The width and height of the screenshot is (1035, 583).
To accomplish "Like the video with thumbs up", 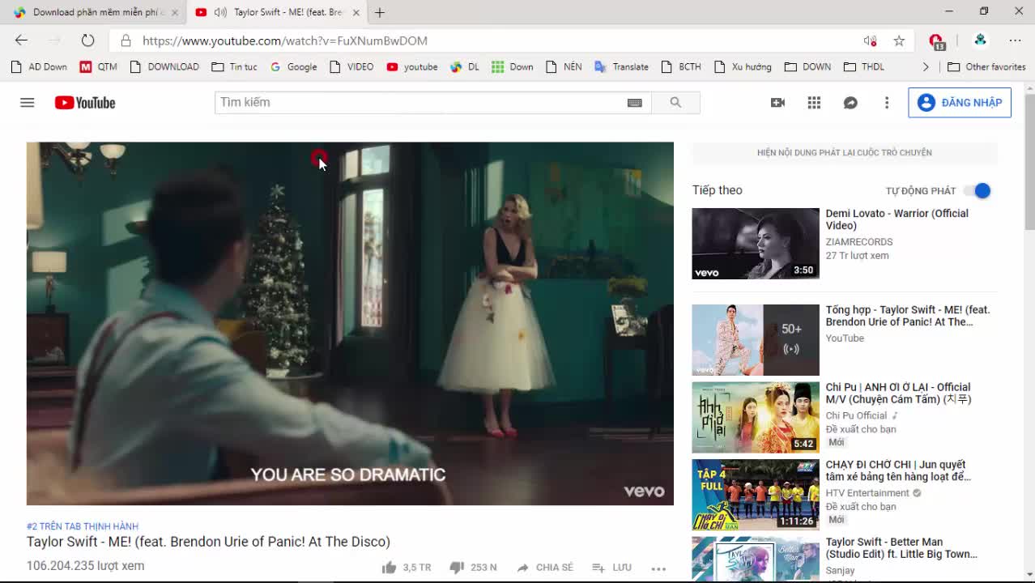I will click(x=406, y=568).
